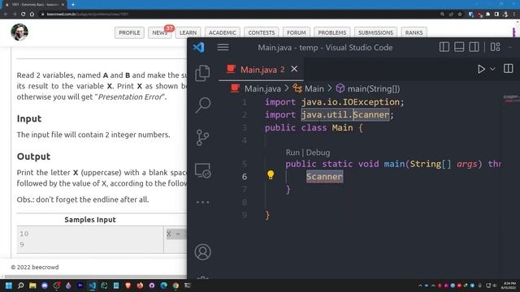Image resolution: width=520 pixels, height=292 pixels.
Task: Open the Accounts icon in VS Code
Action: click(202, 252)
